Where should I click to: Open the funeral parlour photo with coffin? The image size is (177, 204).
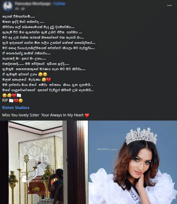pos(44,162)
